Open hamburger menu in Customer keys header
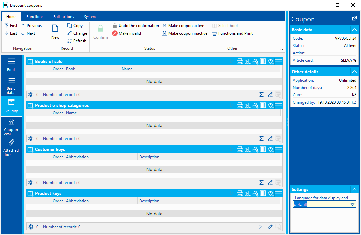Screen dimensions: 361x235 tap(278, 149)
